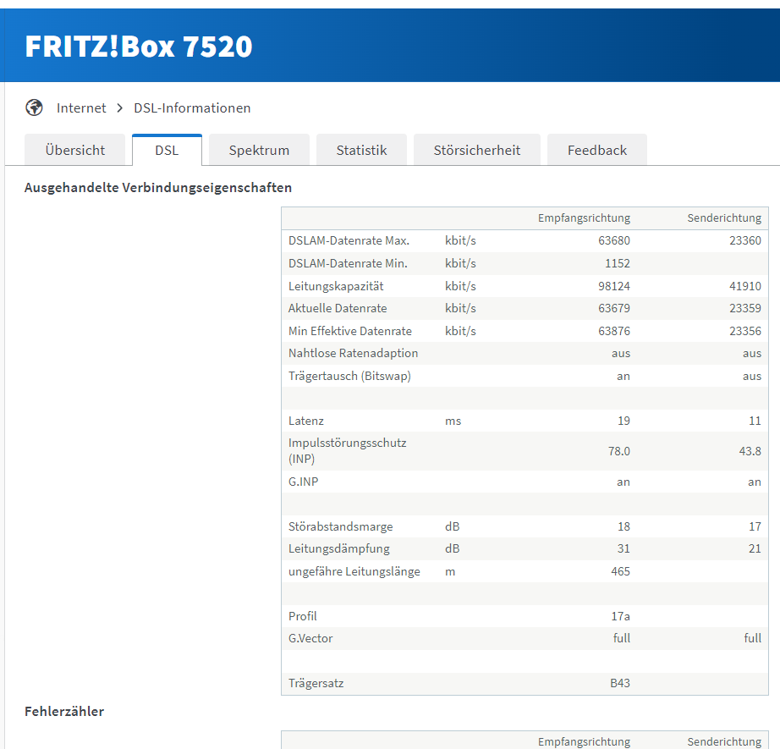
Task: Switch to the Übersicht tab
Action: (75, 150)
